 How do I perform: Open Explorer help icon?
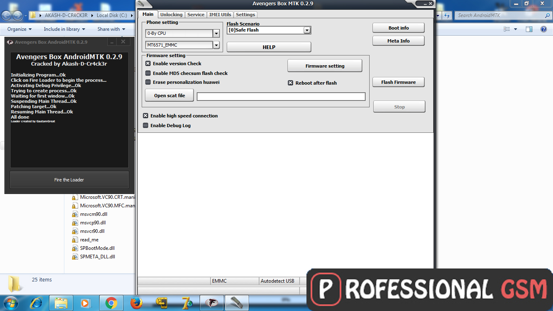pos(543,29)
